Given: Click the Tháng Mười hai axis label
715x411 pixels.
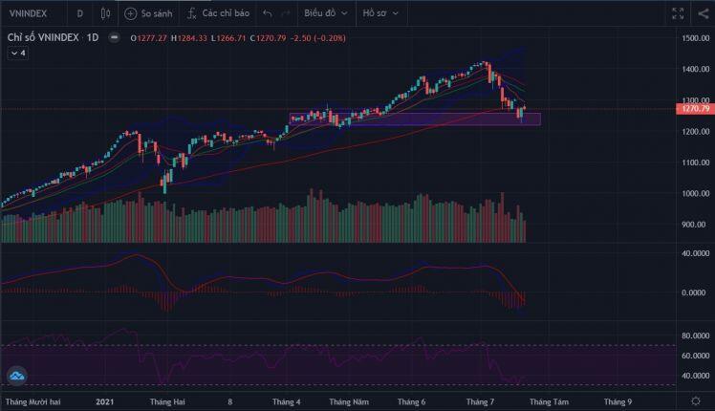Looking at the screenshot, I should (x=32, y=401).
